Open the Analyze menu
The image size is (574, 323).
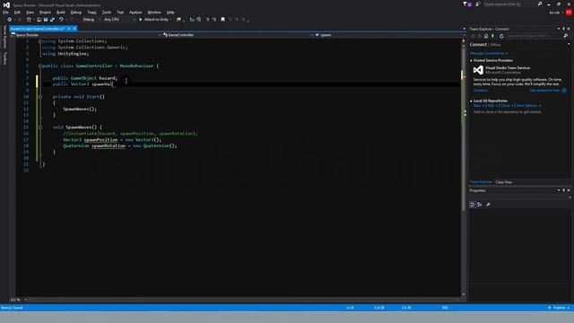pyautogui.click(x=135, y=12)
